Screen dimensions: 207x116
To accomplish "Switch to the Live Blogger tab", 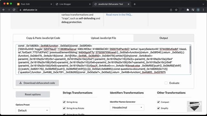I will click(73, 4).
